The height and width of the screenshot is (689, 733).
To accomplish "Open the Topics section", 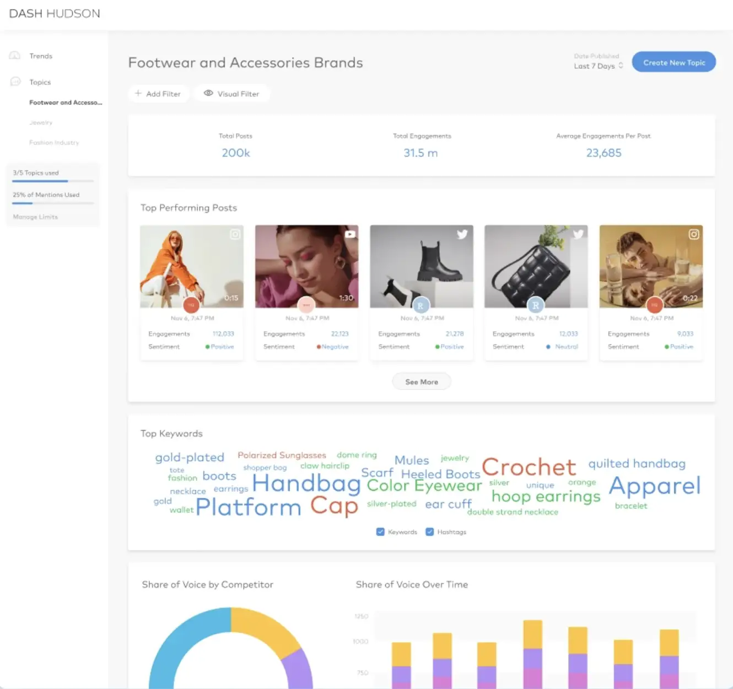I will pyautogui.click(x=40, y=82).
